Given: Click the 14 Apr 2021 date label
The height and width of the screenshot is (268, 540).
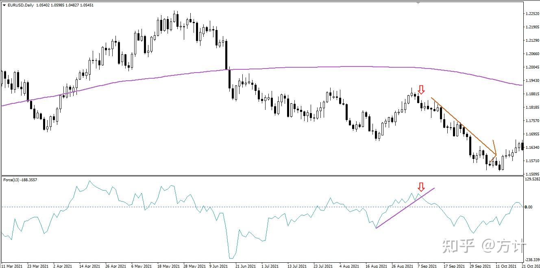Looking at the screenshot, I should click(x=89, y=266).
